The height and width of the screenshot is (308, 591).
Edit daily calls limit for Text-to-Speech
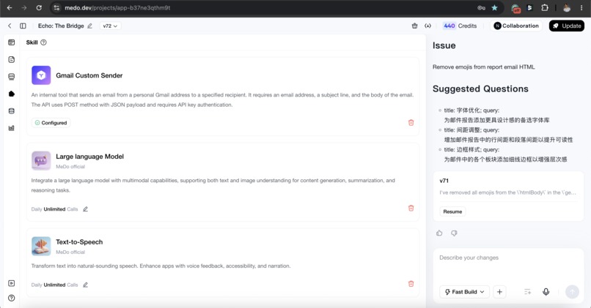(x=86, y=285)
